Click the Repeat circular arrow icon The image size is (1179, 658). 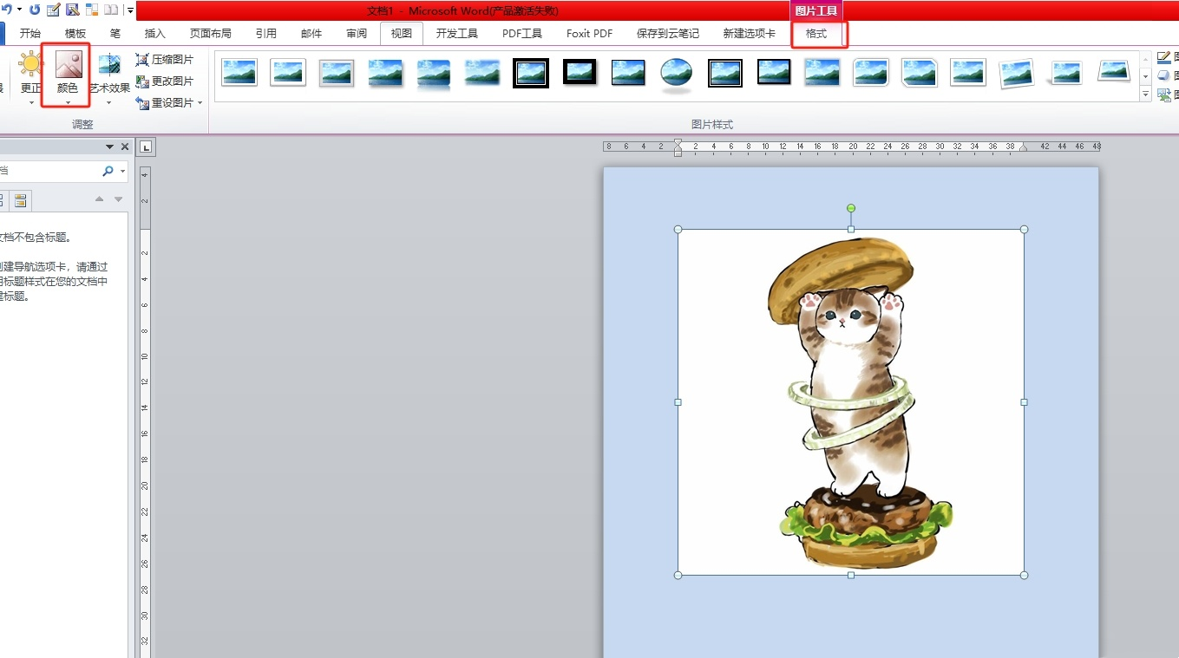(x=35, y=10)
